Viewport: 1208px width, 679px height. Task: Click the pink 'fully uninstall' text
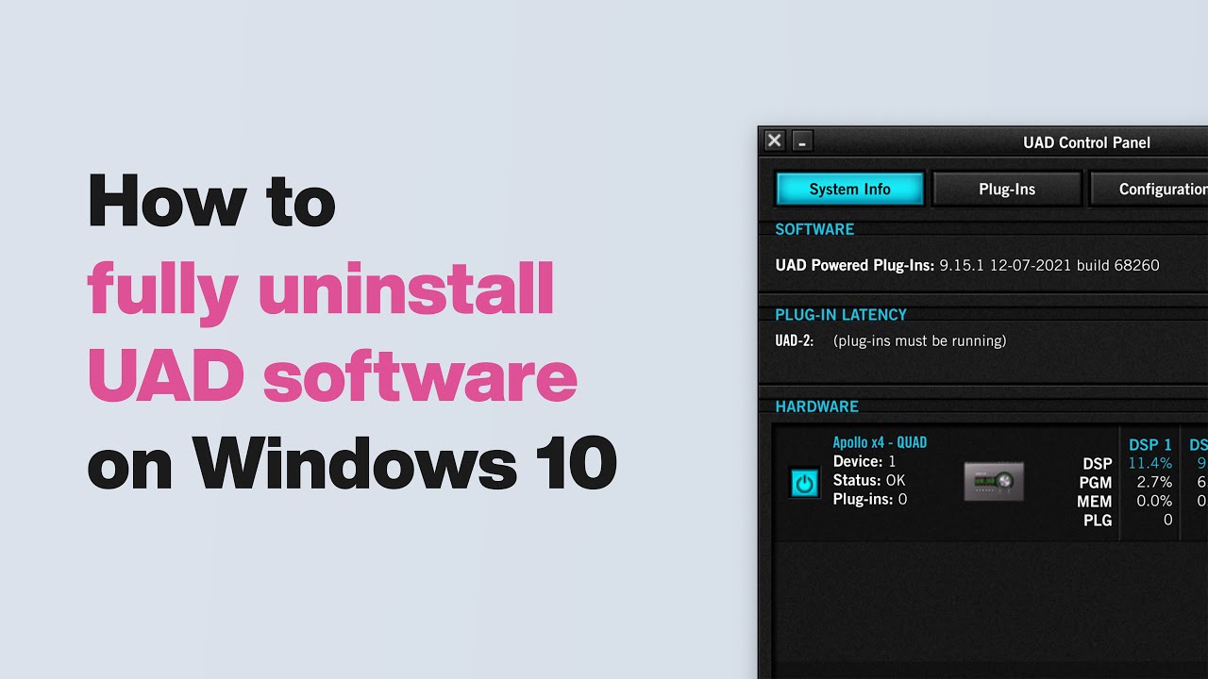[321, 290]
